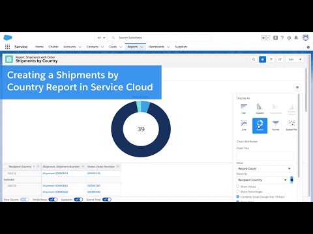Open the Help question mark icon

(282, 38)
